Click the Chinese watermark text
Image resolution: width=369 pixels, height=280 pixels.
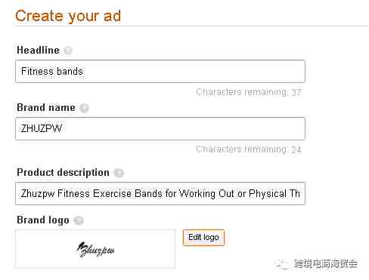click(x=326, y=263)
